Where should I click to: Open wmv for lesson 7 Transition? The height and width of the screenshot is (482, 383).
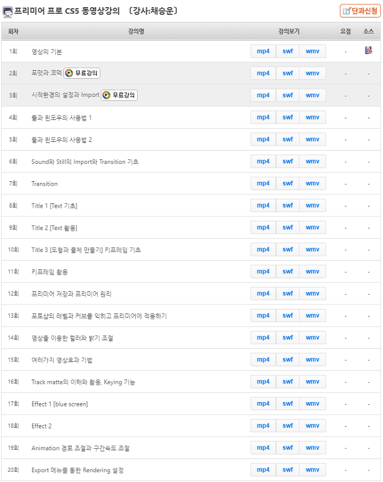click(x=312, y=183)
